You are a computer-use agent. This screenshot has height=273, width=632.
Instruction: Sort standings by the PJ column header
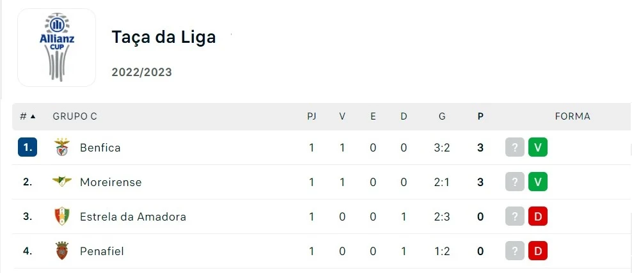coord(312,116)
